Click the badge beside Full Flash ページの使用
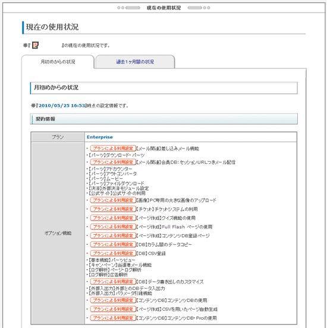Viewport: 327px width, 328px height. pos(113,226)
